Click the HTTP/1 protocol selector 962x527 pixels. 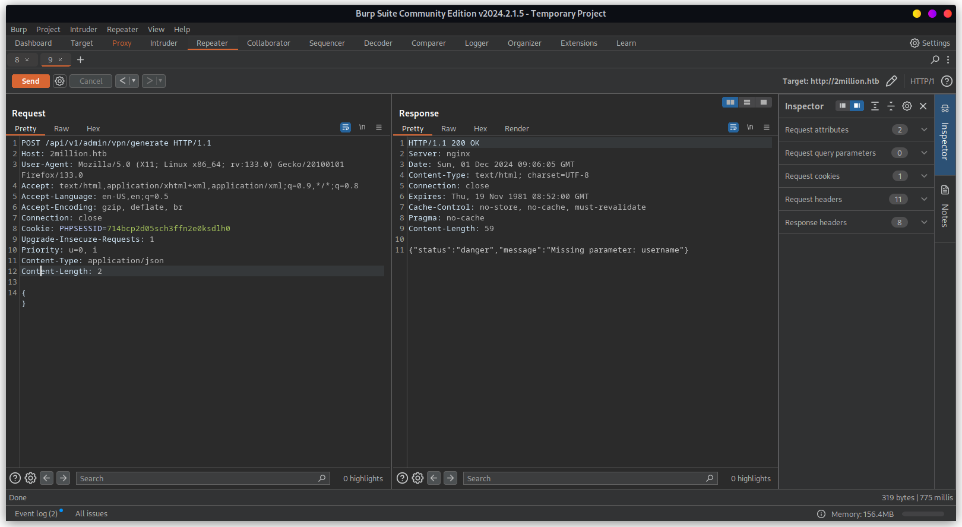point(922,81)
